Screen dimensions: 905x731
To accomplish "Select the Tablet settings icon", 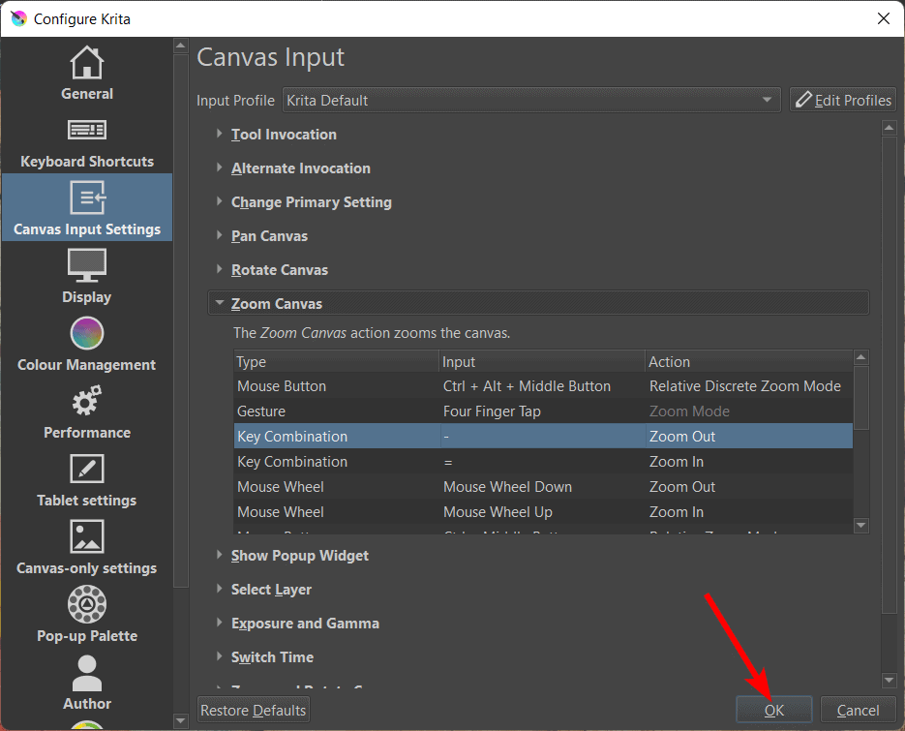I will (x=87, y=470).
